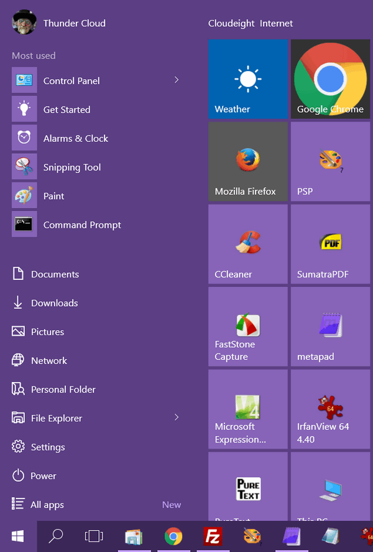373x552 pixels.
Task: Open the This PC computer tile
Action: (330, 487)
